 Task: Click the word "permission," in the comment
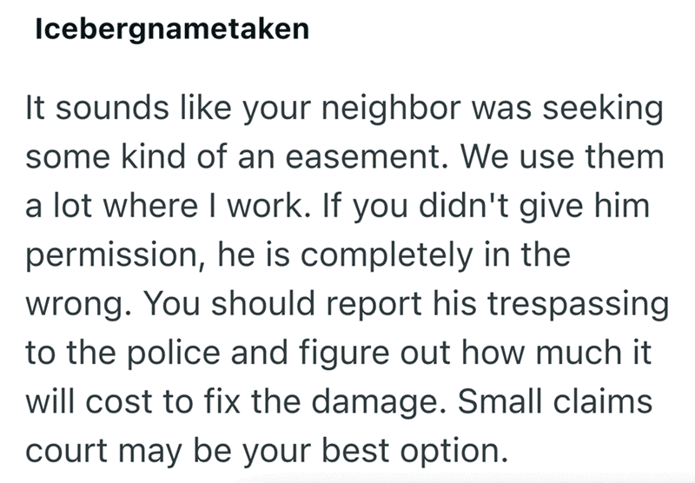pyautogui.click(x=116, y=256)
